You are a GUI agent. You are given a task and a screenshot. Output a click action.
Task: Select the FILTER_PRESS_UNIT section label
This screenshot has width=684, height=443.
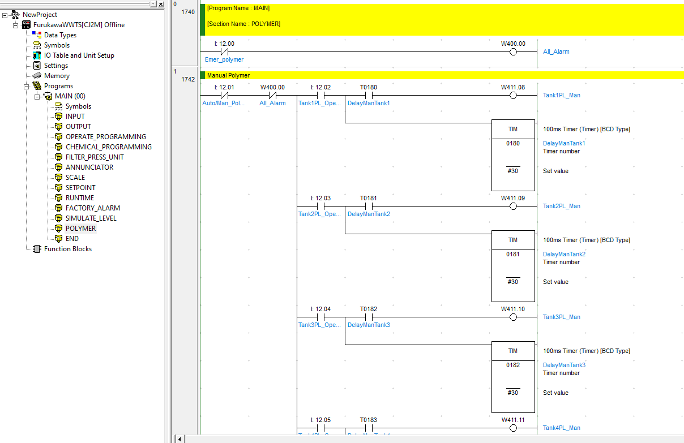tap(95, 157)
